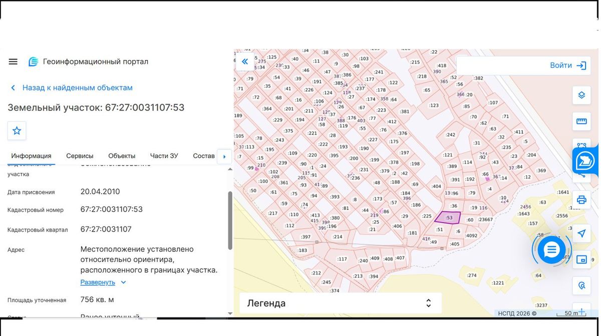Add the parcel to favorites with the star
The height and width of the screenshot is (336, 601).
tap(17, 130)
